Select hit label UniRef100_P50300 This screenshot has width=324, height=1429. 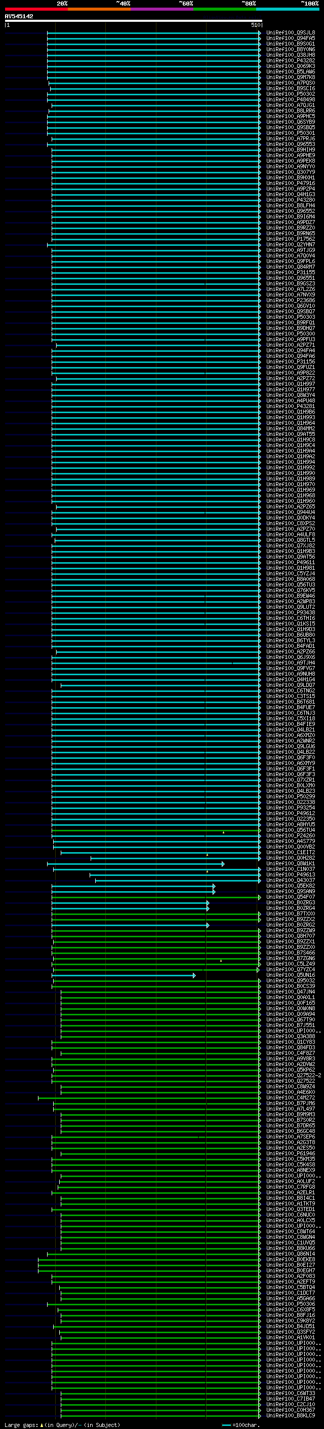click(x=290, y=334)
